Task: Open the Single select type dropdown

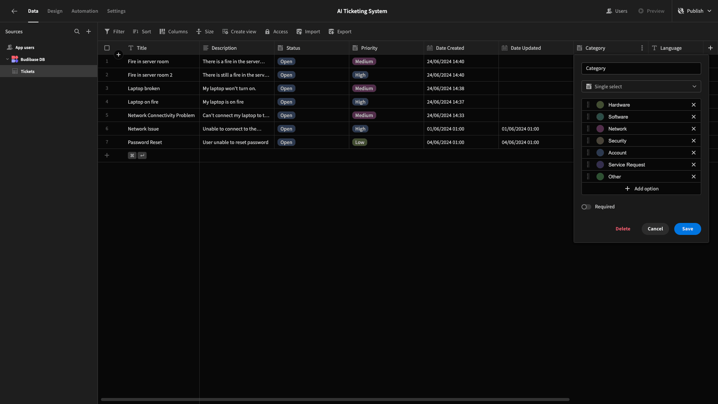Action: coord(641,86)
